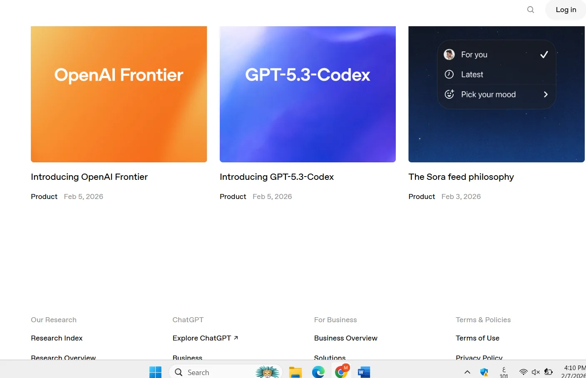Viewport: 586px width, 378px height.
Task: Check battery status icon in system tray
Action: (549, 371)
